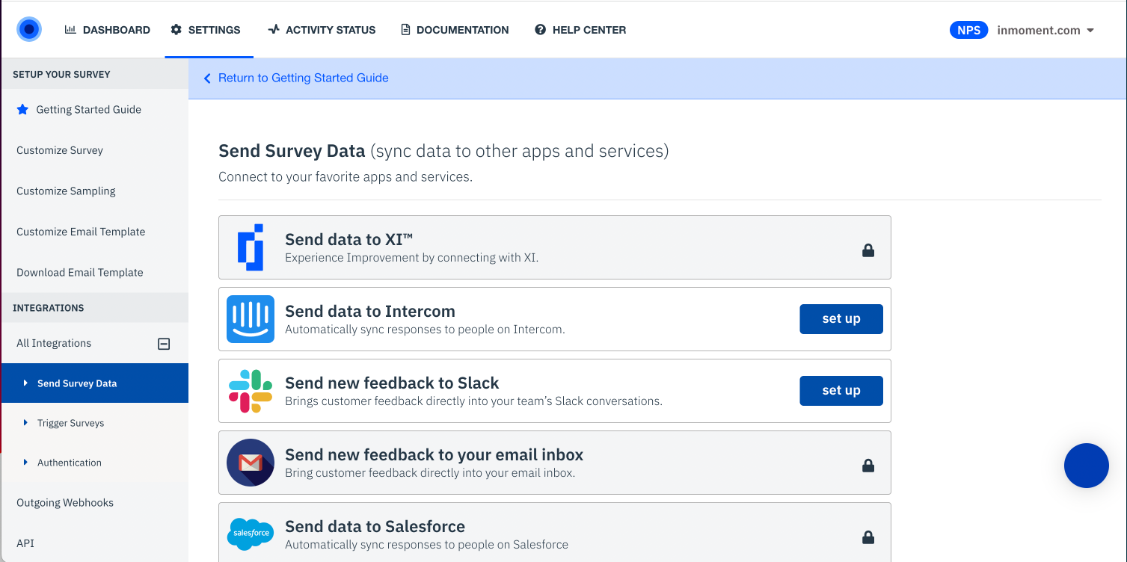Collapse All Integrations with the minus icon
1127x562 pixels.
pyautogui.click(x=164, y=344)
